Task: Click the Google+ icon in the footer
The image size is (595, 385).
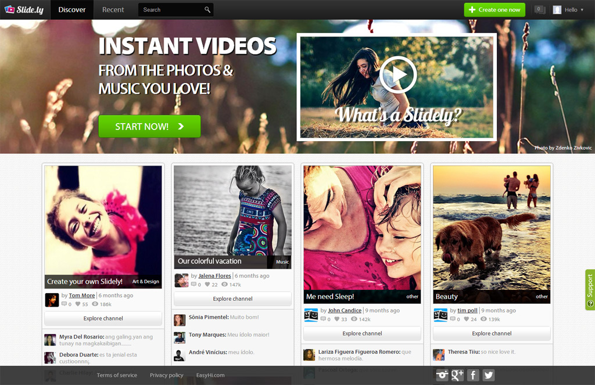Action: pyautogui.click(x=457, y=375)
